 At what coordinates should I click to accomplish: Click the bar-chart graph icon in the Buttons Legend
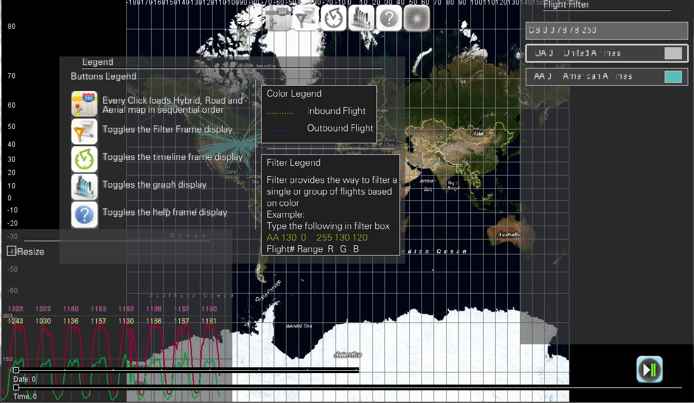pyautogui.click(x=84, y=187)
